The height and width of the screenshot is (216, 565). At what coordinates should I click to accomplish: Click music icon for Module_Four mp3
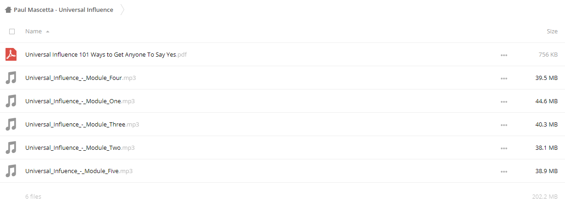(x=11, y=78)
